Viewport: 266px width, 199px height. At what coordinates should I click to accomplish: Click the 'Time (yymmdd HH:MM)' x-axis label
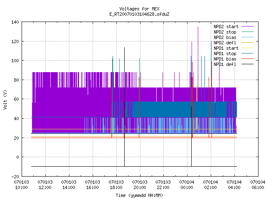coord(139,195)
